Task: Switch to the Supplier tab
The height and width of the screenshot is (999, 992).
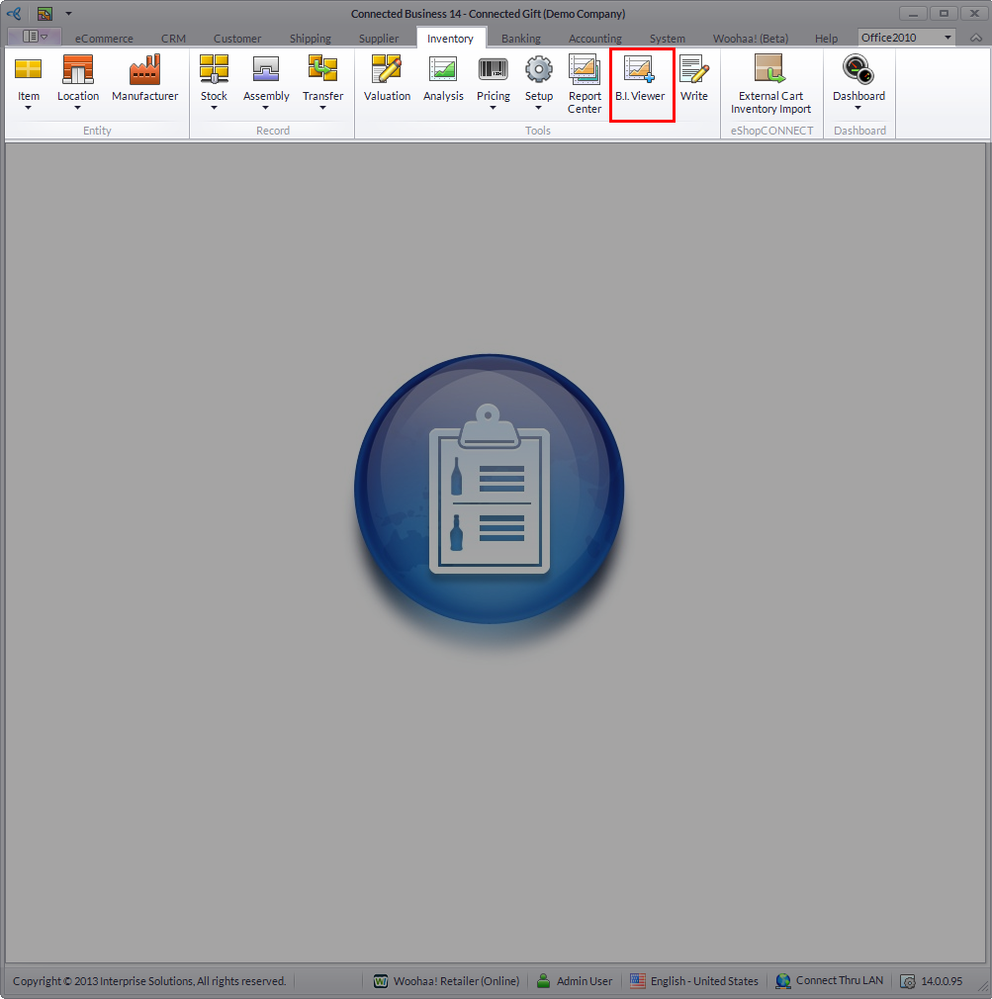Action: 379,39
